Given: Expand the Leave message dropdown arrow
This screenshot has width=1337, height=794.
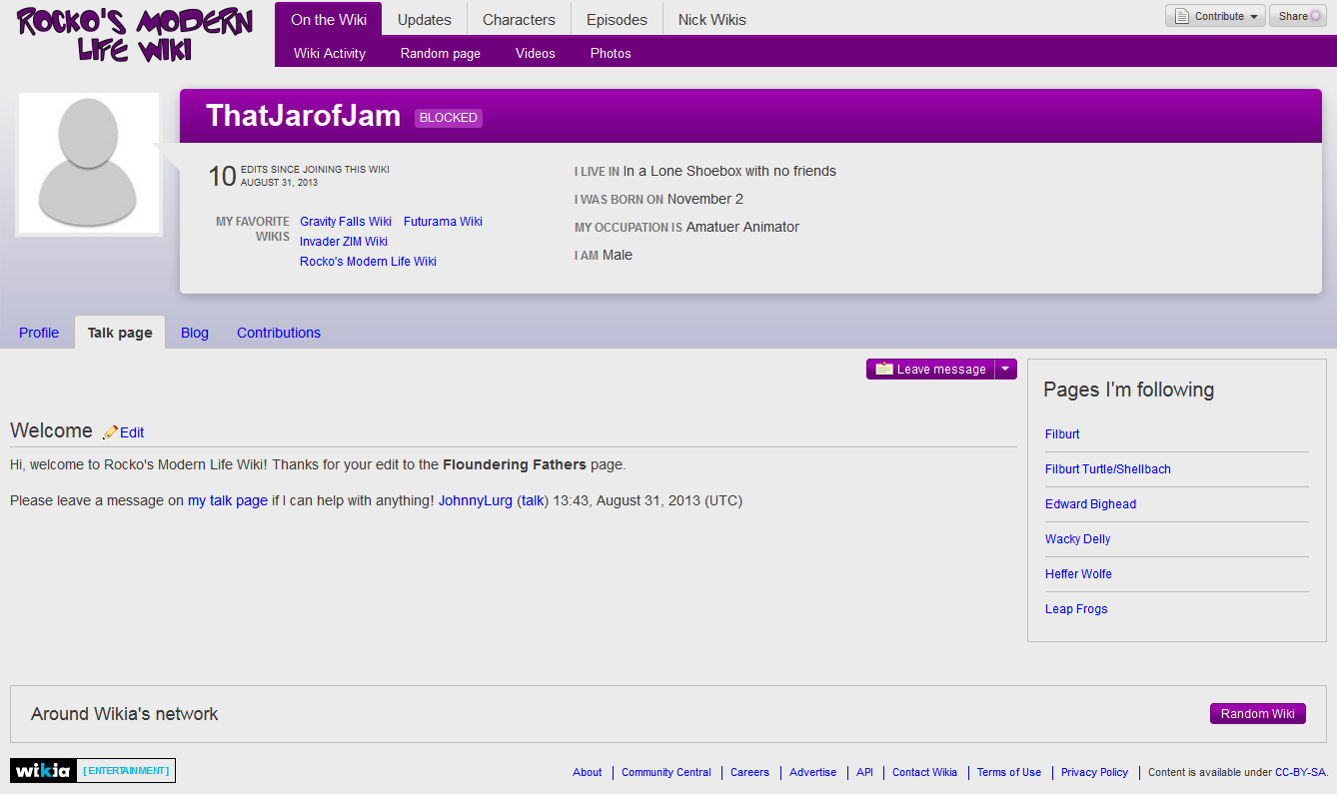Looking at the screenshot, I should point(1006,369).
